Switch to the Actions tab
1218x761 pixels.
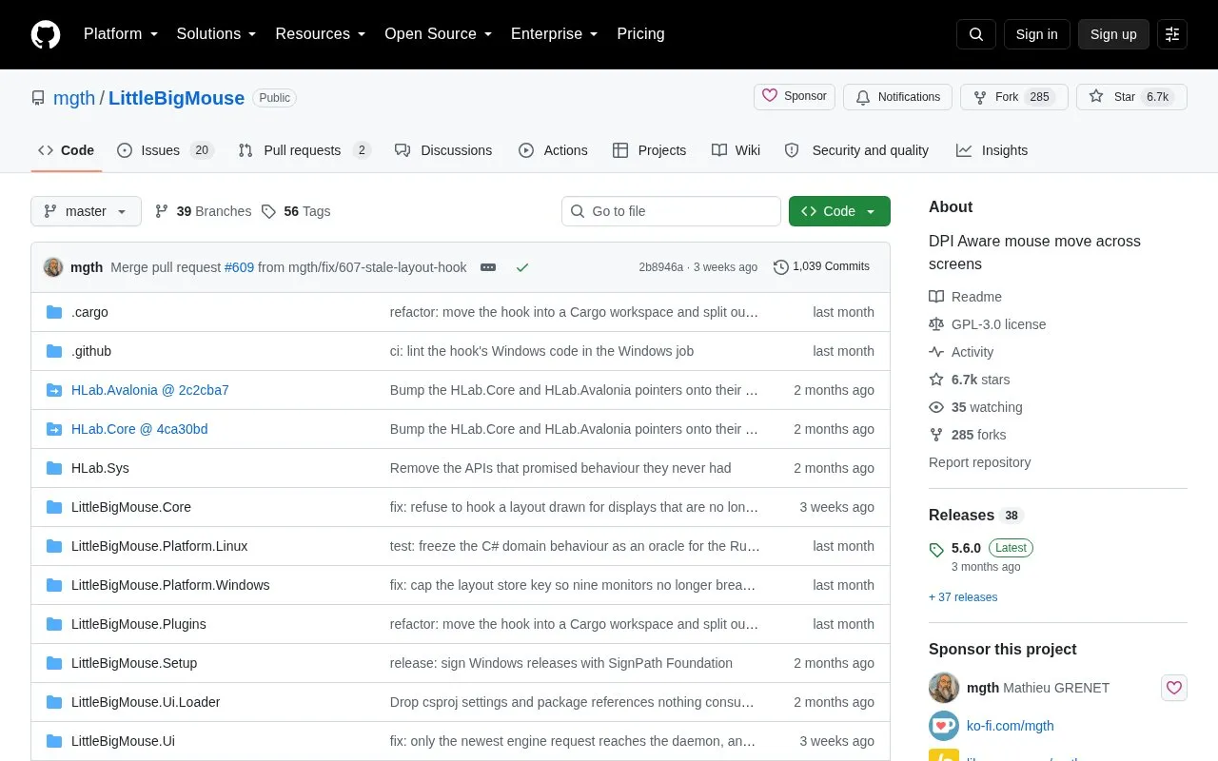pyautogui.click(x=553, y=150)
